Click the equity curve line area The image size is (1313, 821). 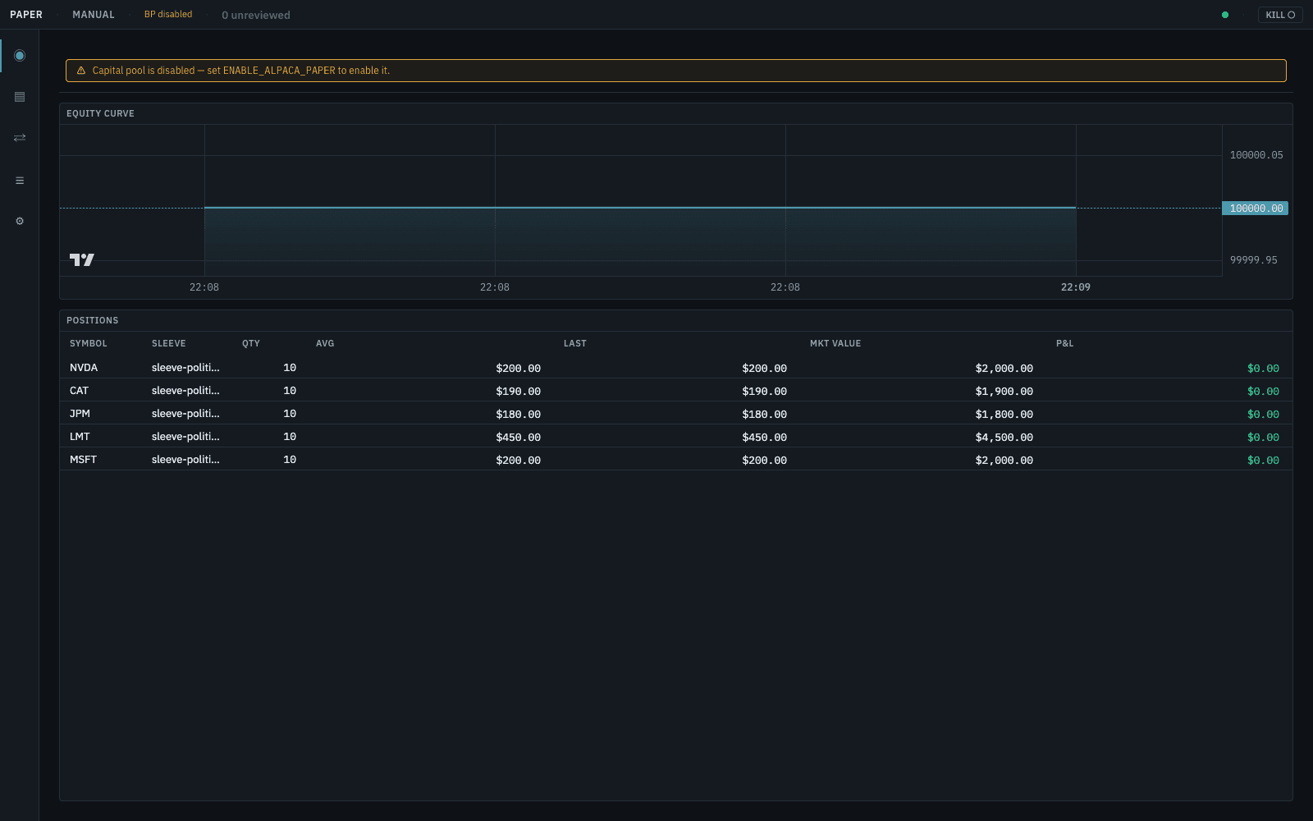coord(640,208)
